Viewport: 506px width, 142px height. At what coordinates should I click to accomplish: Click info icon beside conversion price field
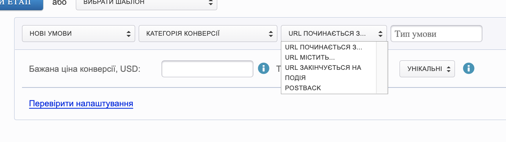point(264,69)
